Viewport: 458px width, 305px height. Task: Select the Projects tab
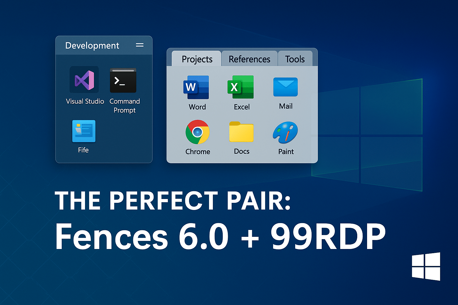click(197, 59)
